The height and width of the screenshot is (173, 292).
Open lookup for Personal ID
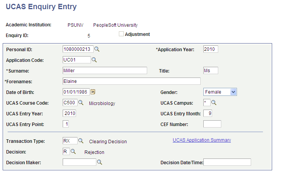pyautogui.click(x=97, y=49)
